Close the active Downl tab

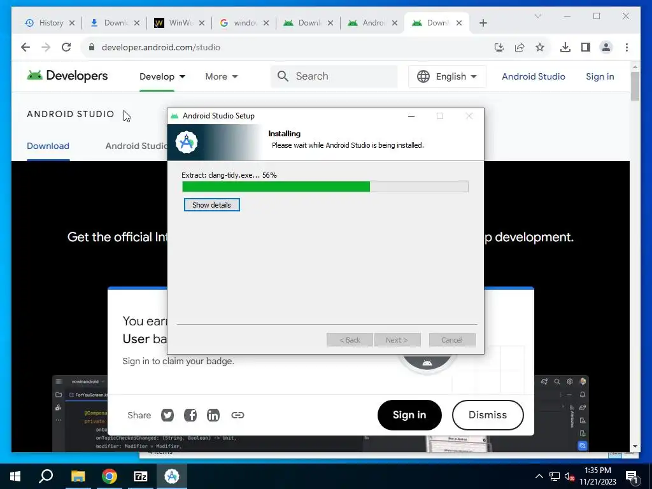coord(459,23)
